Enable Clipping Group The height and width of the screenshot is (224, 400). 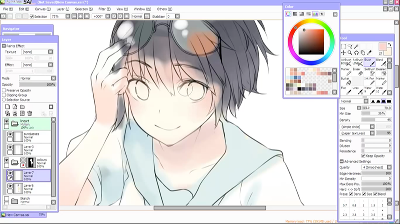(4, 95)
